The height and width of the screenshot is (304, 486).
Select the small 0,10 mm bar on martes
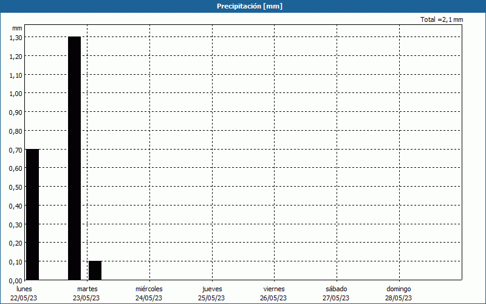(95, 271)
